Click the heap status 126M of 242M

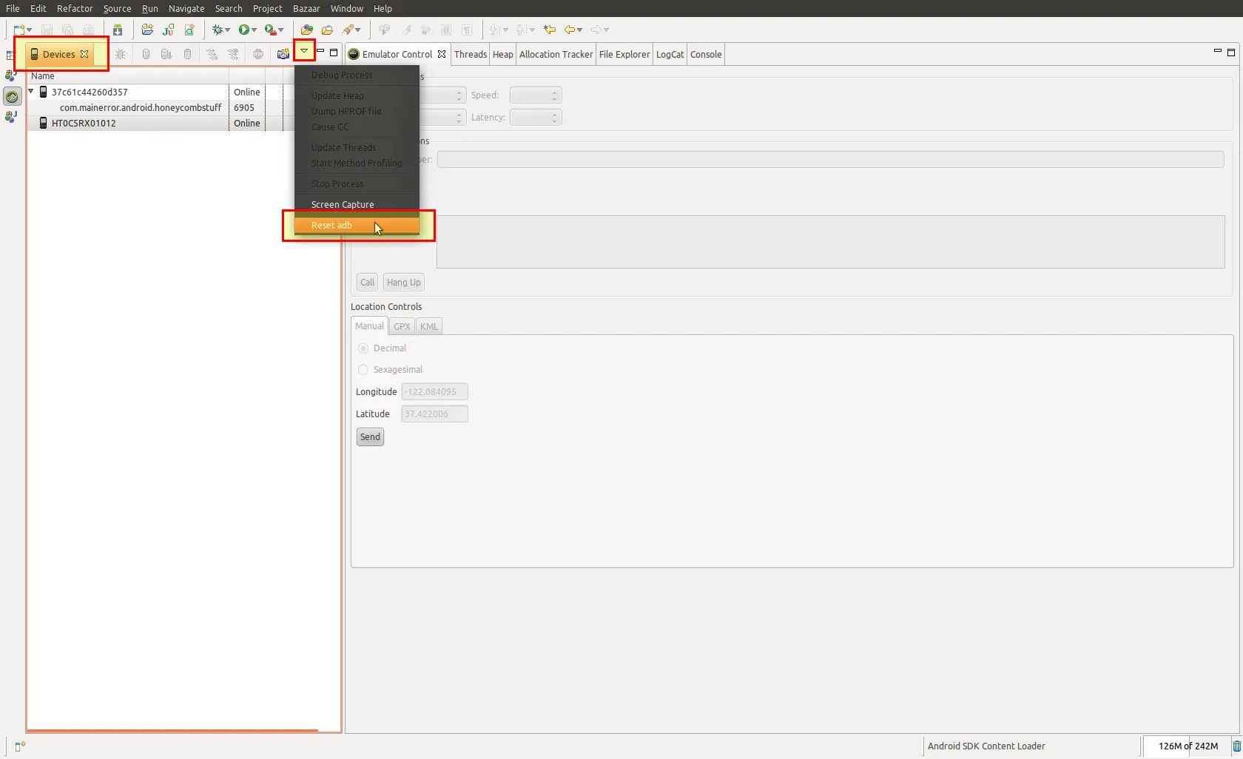pyautogui.click(x=1188, y=746)
